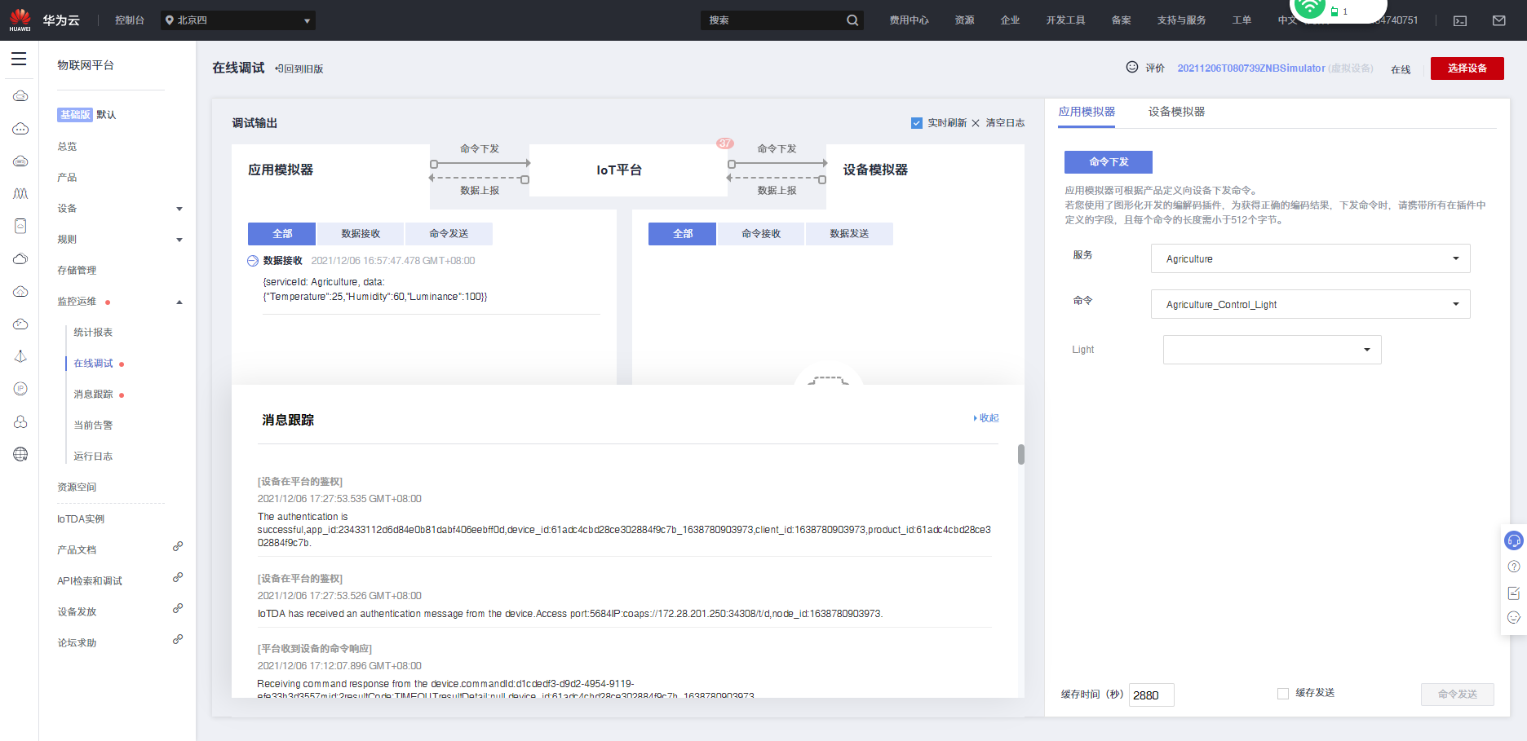Image resolution: width=1527 pixels, height=741 pixels.
Task: Open the headset customer service icon
Action: point(1514,540)
